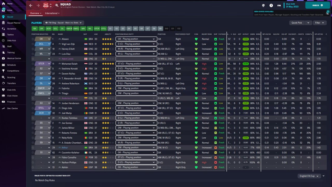Open the Scouting icon in sidebar
332x187 pixels.
tap(3, 77)
